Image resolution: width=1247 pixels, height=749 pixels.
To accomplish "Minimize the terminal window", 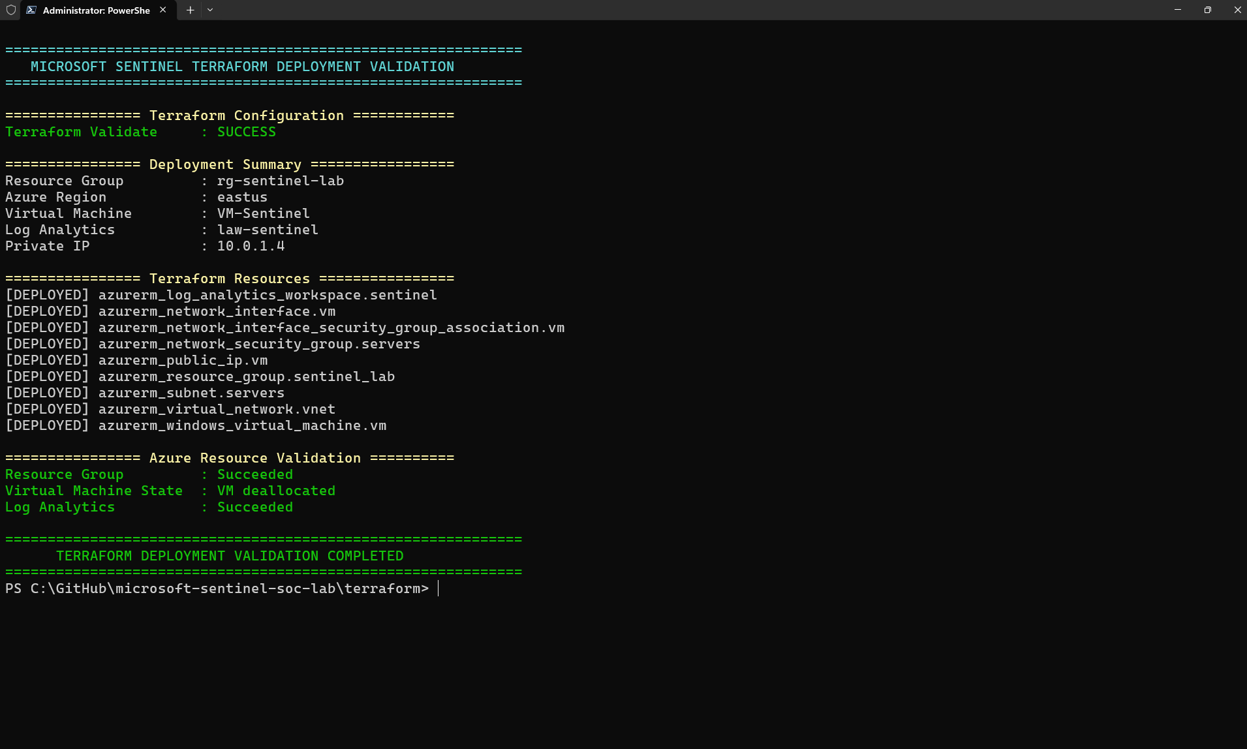I will click(x=1178, y=10).
